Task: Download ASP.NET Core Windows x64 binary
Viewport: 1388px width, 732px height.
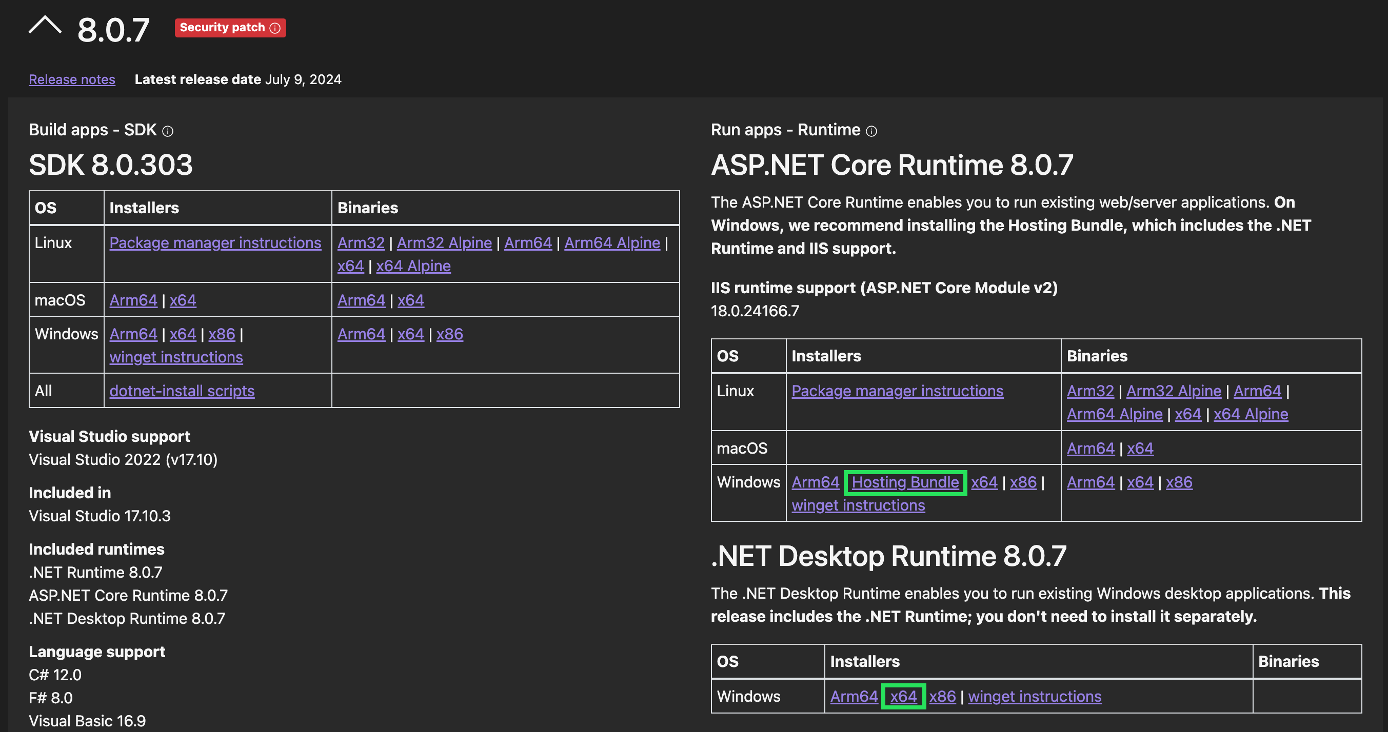Action: click(1140, 482)
